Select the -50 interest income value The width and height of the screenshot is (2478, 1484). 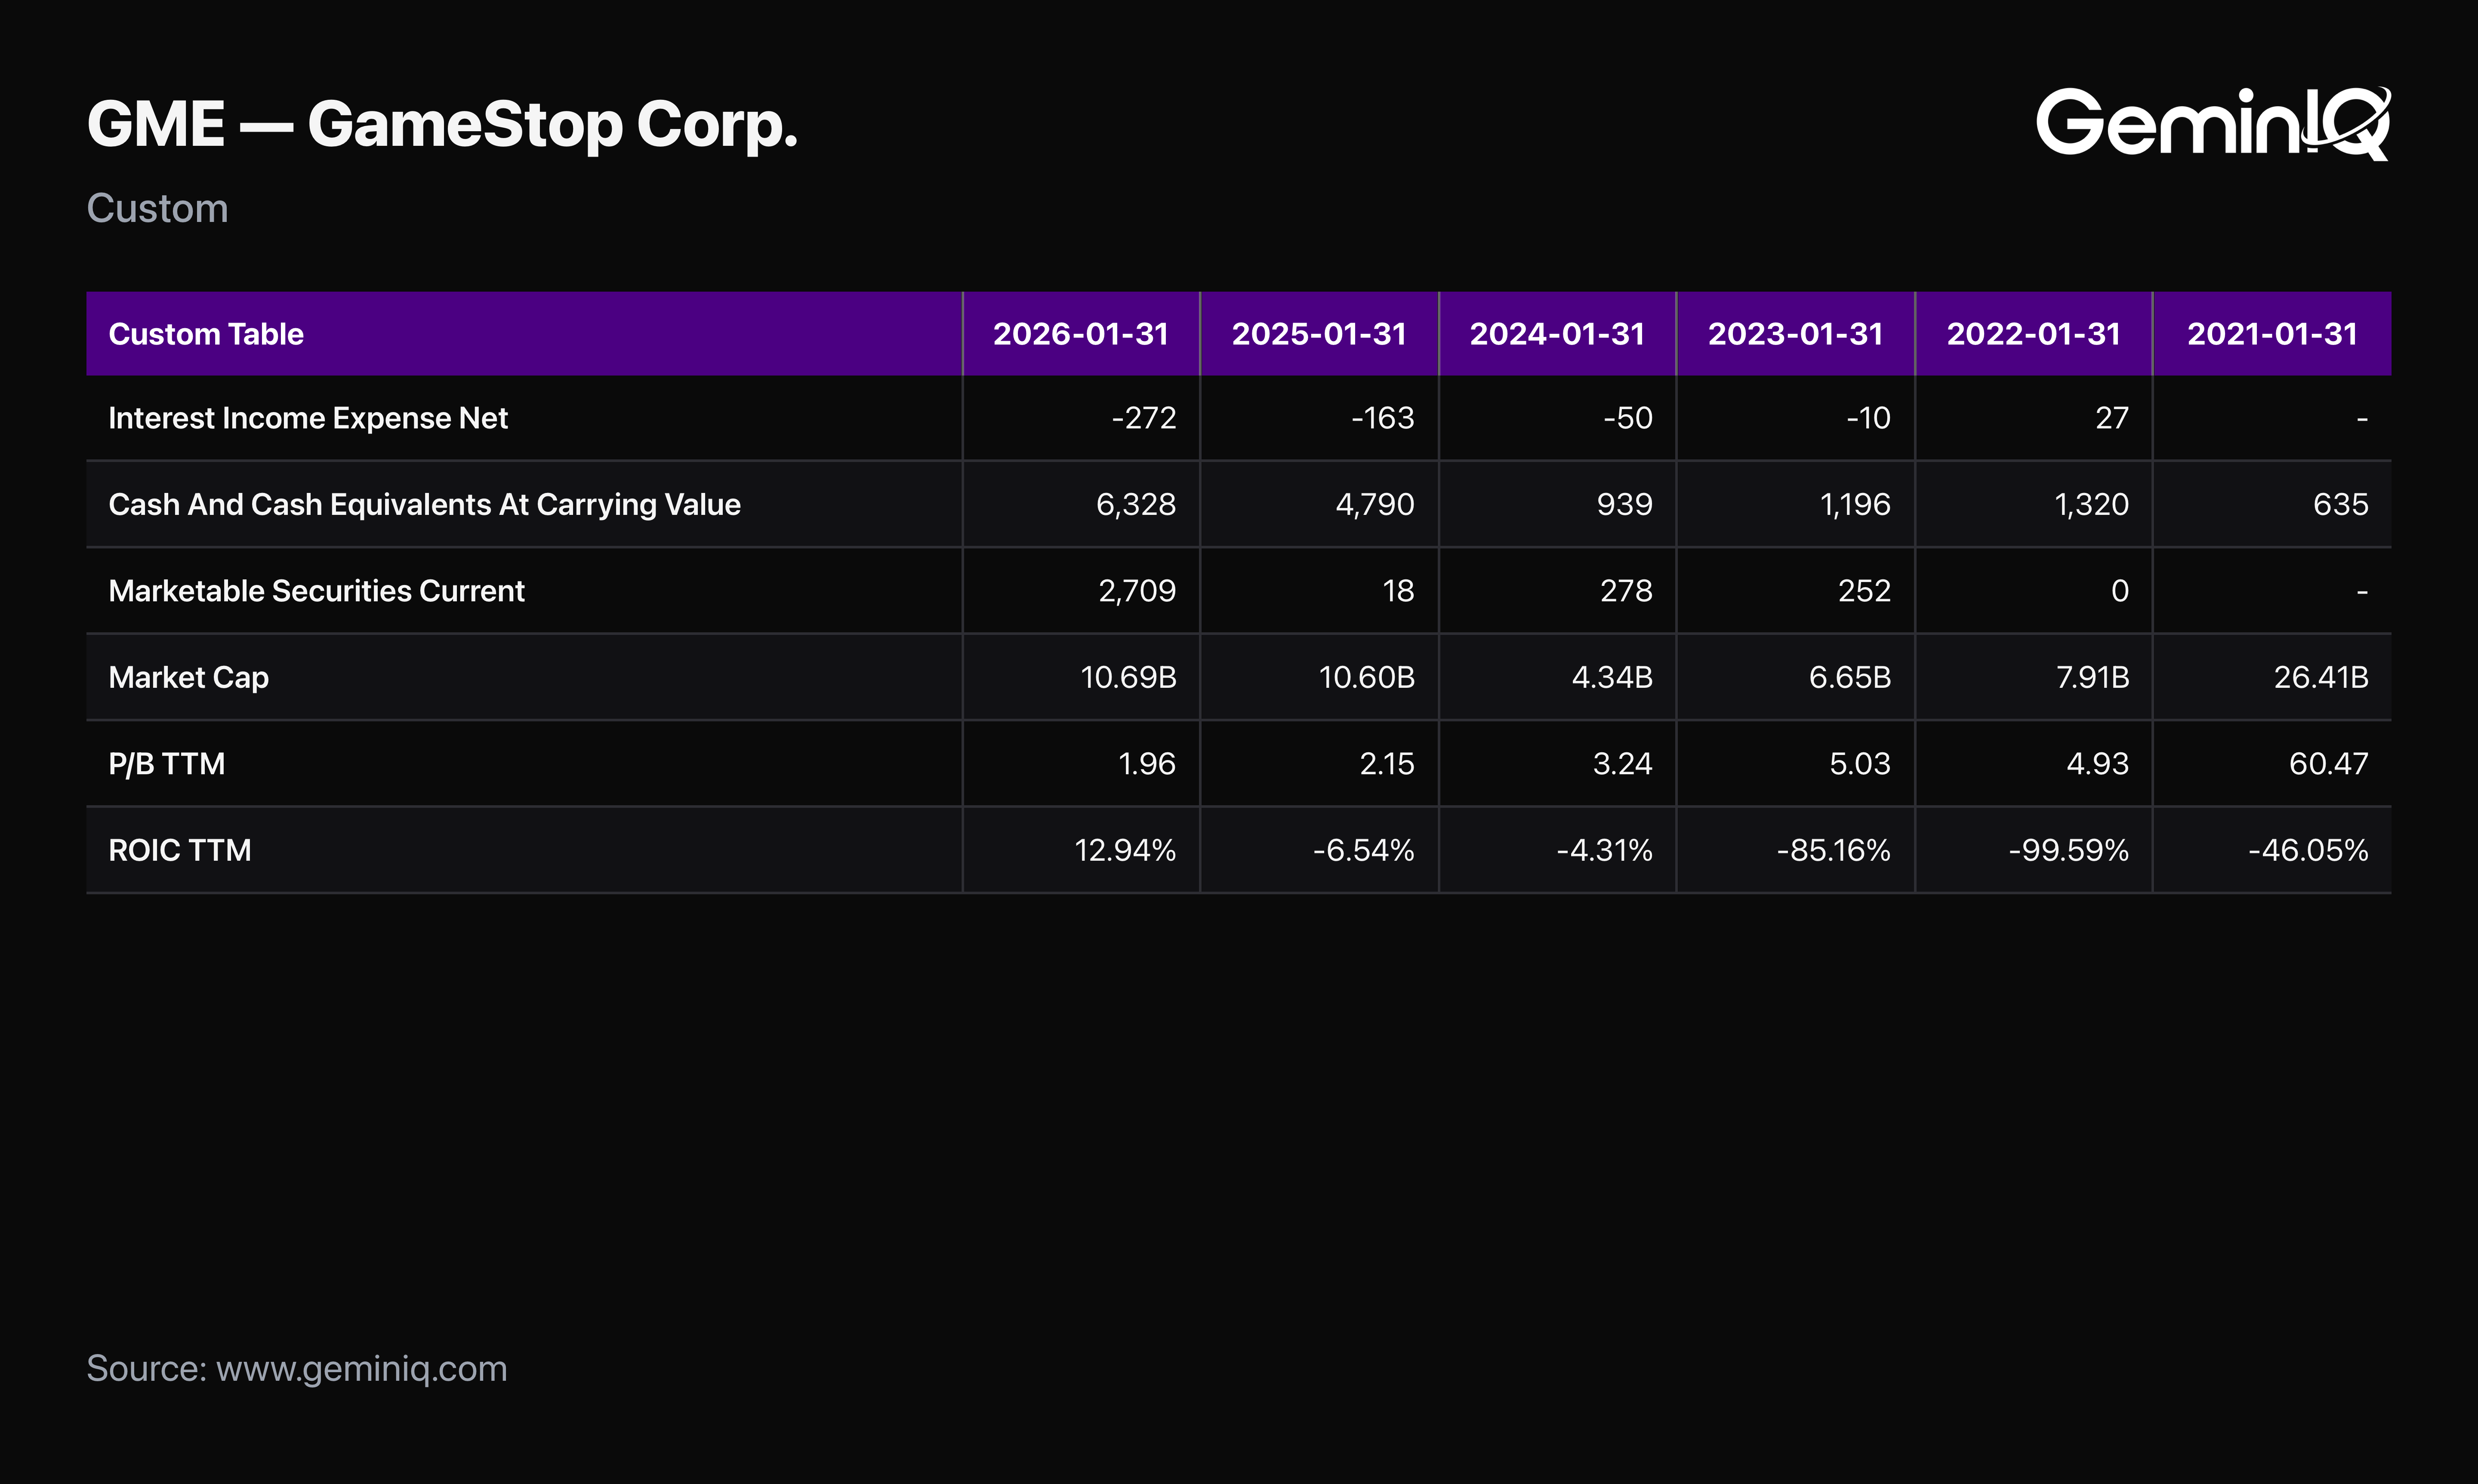(1628, 418)
